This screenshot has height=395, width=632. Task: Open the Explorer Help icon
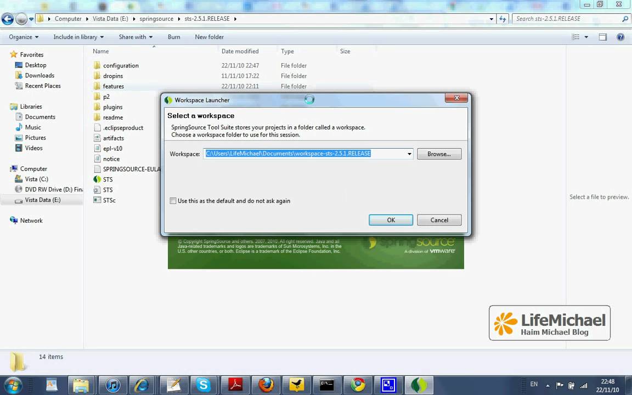point(620,37)
